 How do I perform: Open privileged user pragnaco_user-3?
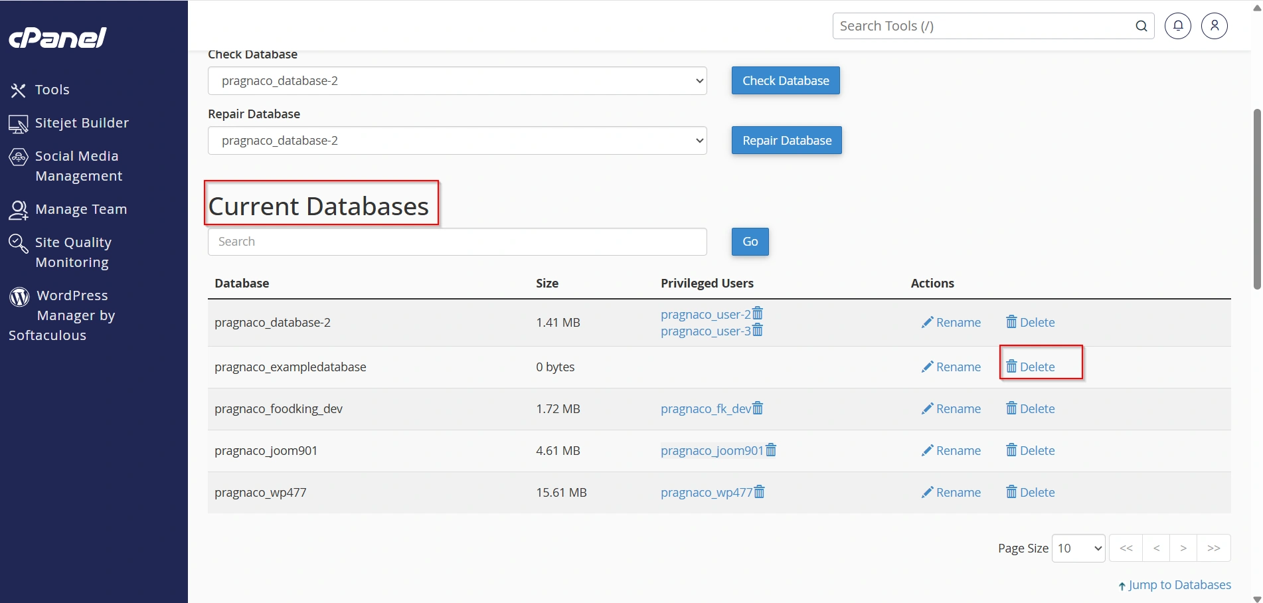click(706, 331)
